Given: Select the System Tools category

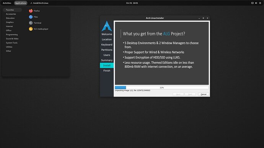Looking at the screenshot, I should [x=12, y=43].
